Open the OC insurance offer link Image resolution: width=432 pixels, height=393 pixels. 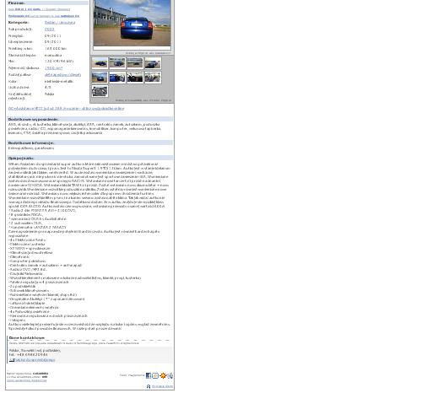coord(66,109)
